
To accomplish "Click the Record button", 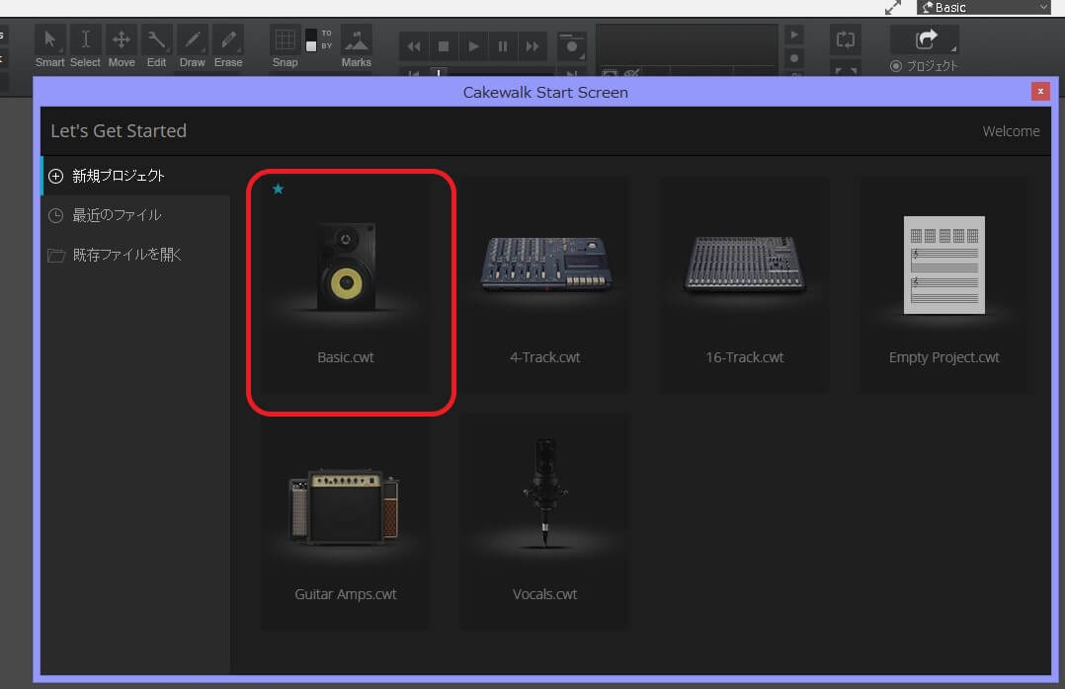I will (572, 46).
